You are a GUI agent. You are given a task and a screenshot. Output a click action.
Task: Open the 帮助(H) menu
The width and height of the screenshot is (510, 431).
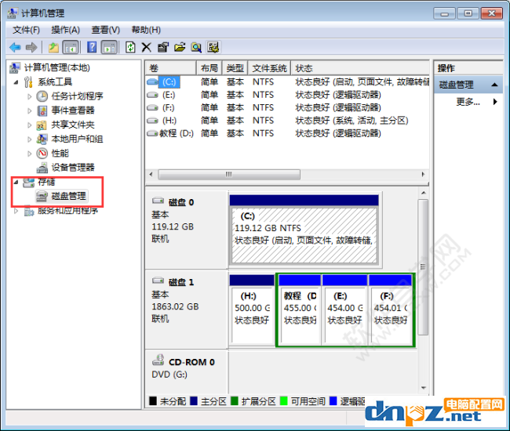(x=146, y=30)
